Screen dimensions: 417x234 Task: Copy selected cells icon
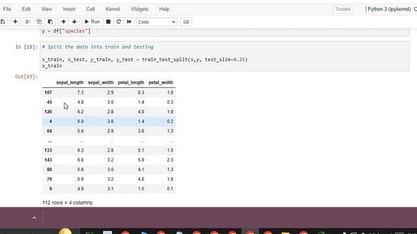[39, 21]
